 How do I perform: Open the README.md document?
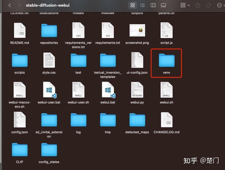20,30
